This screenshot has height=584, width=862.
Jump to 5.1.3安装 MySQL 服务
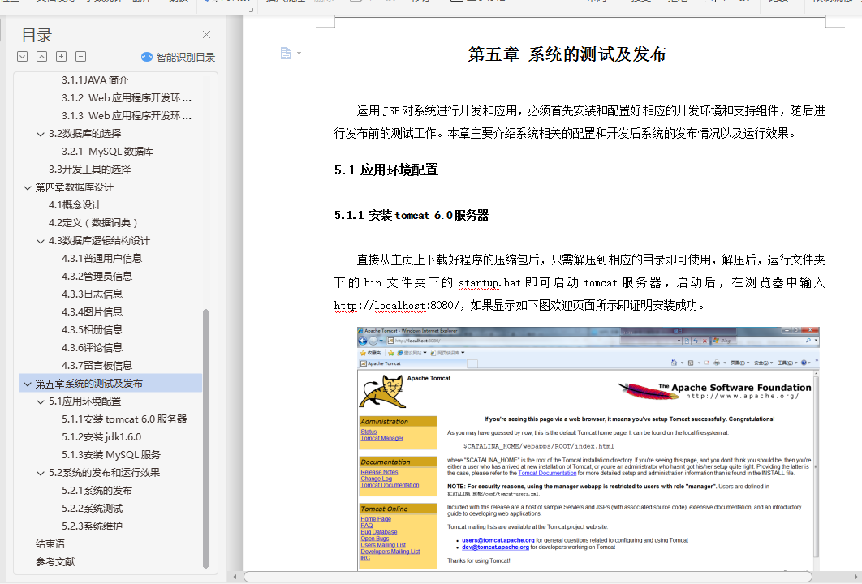click(x=111, y=455)
